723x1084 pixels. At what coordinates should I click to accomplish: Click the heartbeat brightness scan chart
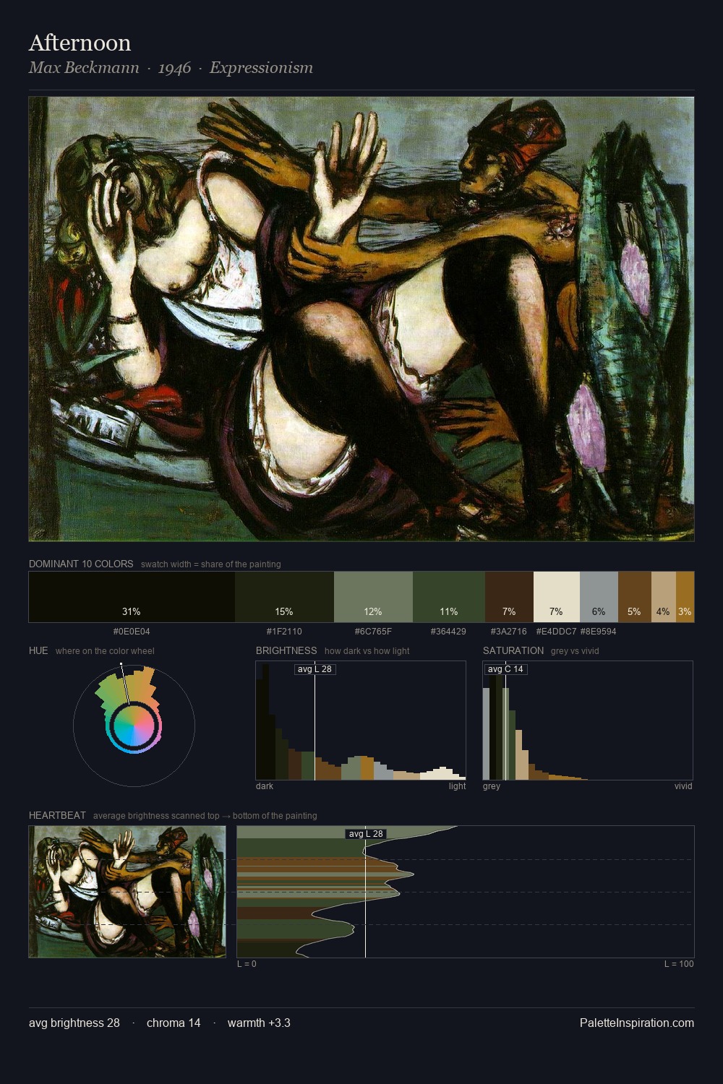pos(466,892)
